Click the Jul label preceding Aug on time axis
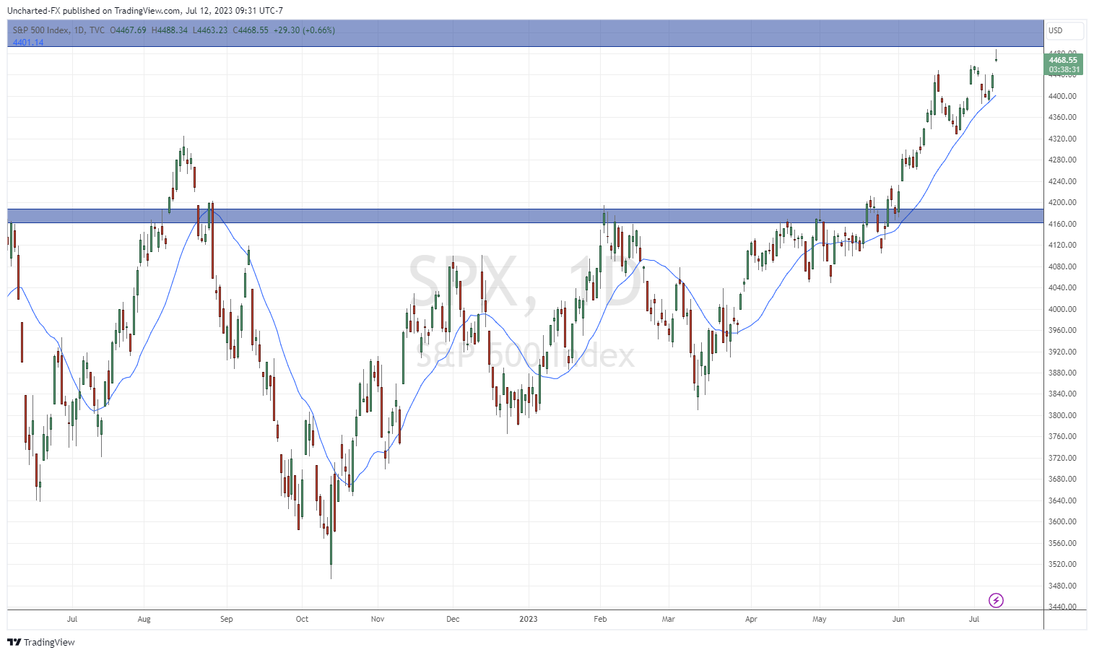Image resolution: width=1094 pixels, height=655 pixels. coord(72,619)
